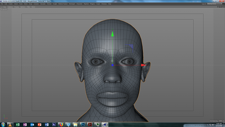This screenshot has width=225, height=127.
Task: Open Photoshop from the taskbar
Action: coord(83,125)
